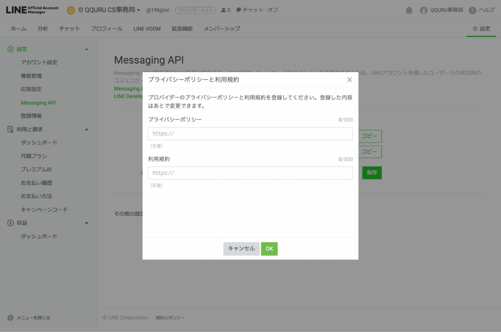Switch to the LINE VOOM tab
501x332 pixels.
(x=147, y=29)
